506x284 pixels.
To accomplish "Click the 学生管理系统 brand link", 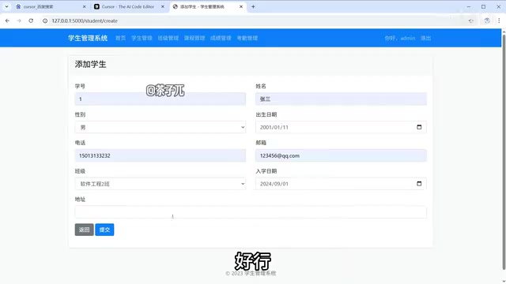I will point(88,38).
